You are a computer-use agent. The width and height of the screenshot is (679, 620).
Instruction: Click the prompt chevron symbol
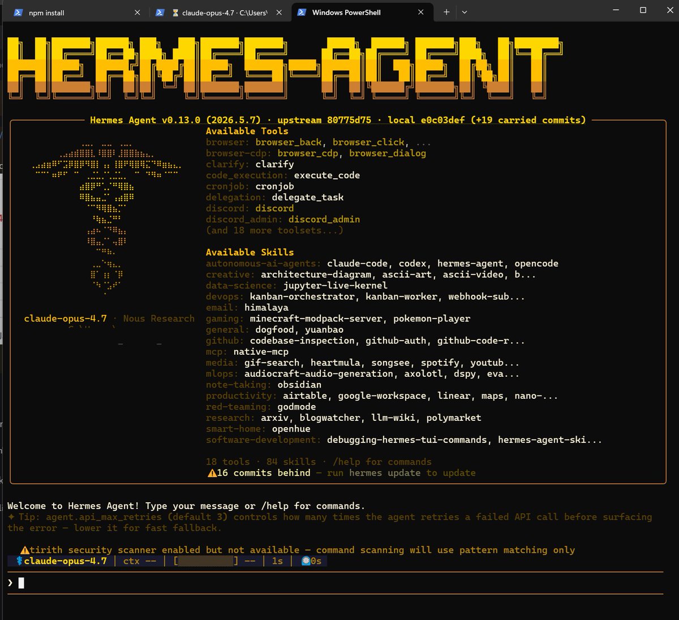coord(10,583)
